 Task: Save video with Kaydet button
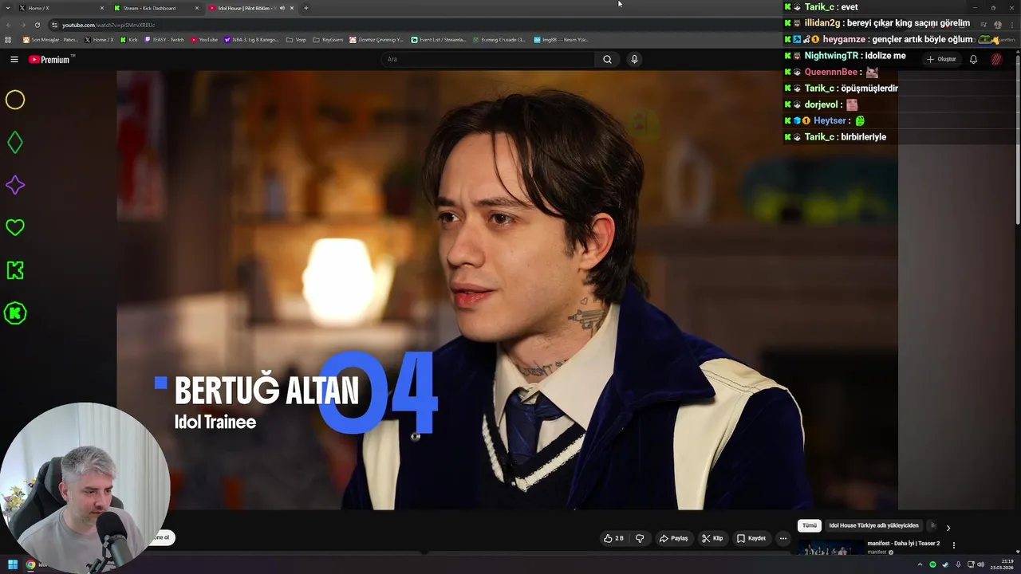pyautogui.click(x=751, y=538)
